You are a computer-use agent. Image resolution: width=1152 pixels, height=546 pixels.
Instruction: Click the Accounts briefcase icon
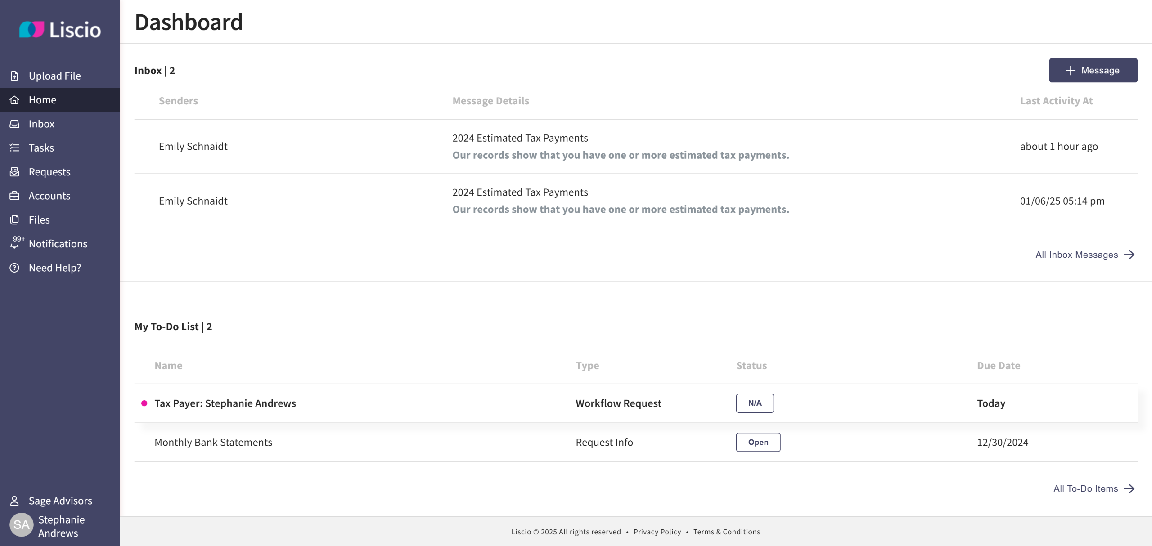tap(14, 196)
